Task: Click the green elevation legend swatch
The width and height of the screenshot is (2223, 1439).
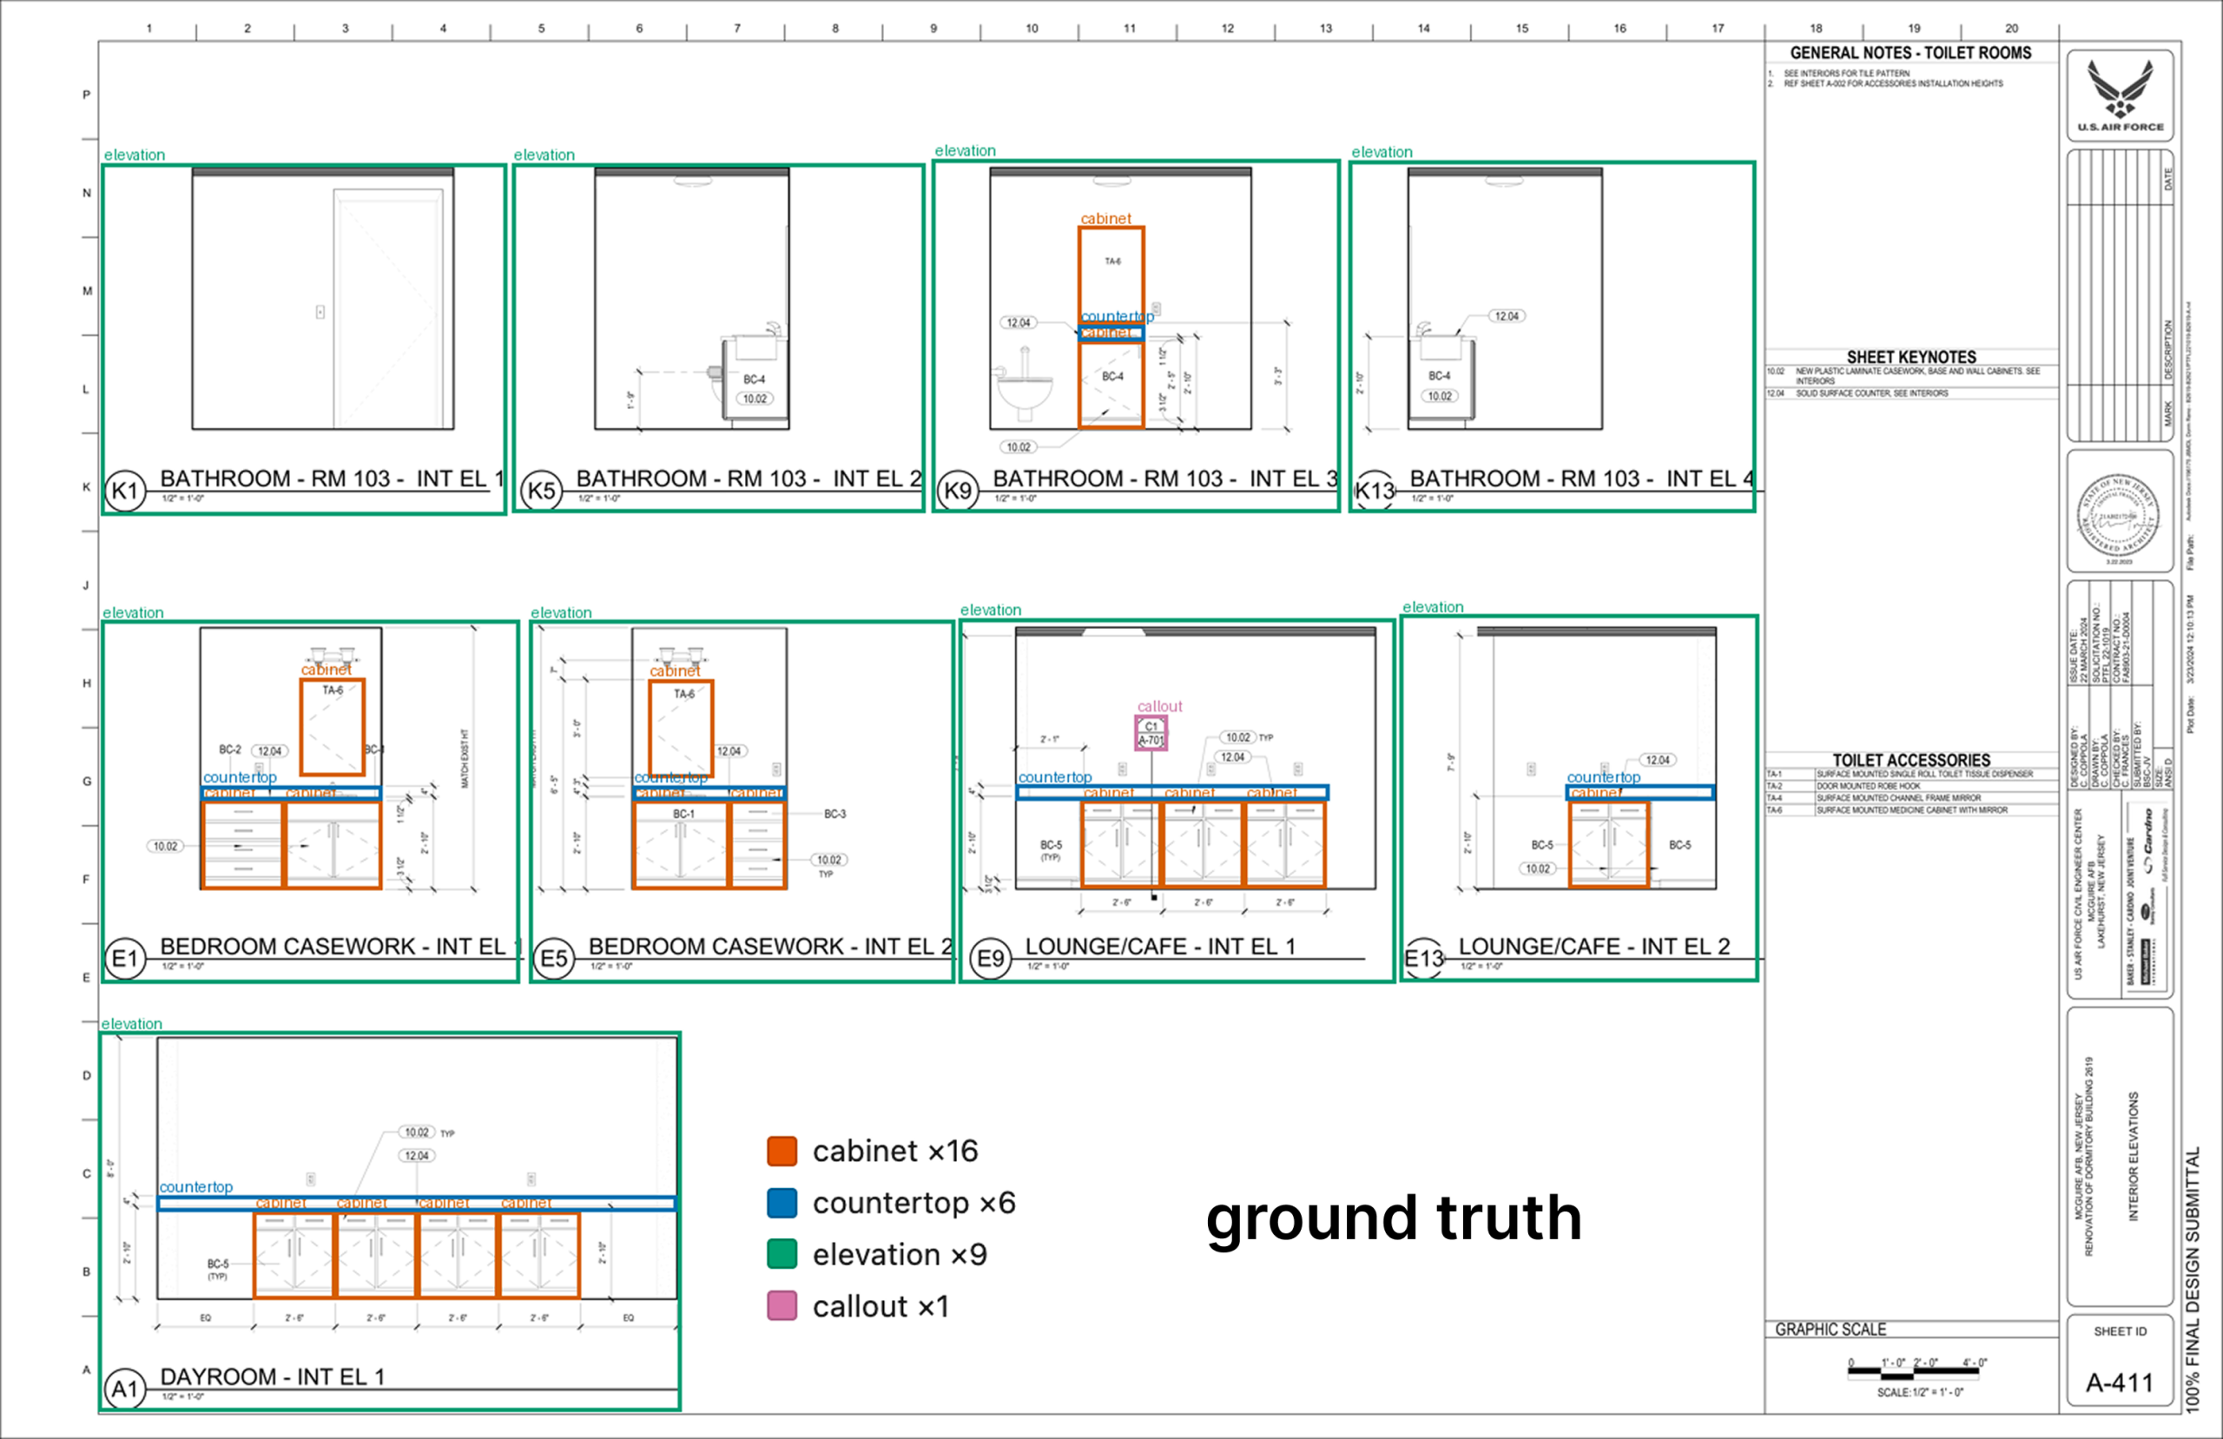Action: (782, 1254)
